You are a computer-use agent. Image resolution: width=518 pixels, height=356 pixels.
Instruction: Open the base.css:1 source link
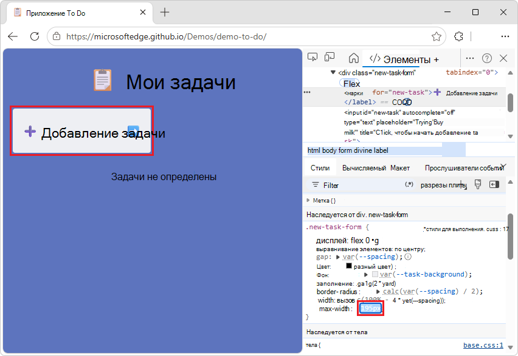[x=483, y=345]
